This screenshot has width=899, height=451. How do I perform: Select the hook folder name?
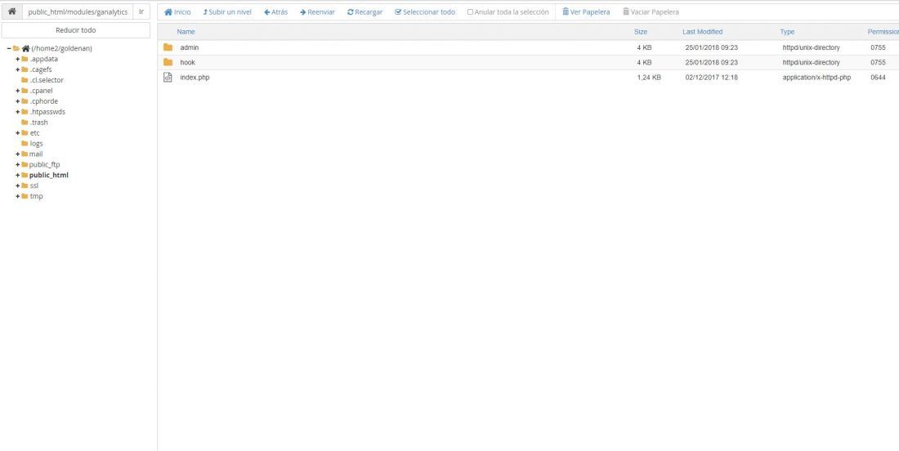point(187,62)
